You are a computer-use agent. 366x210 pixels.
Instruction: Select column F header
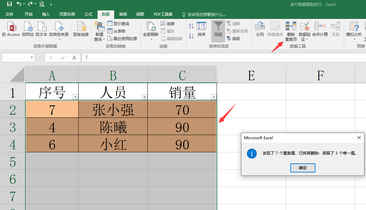[320, 74]
